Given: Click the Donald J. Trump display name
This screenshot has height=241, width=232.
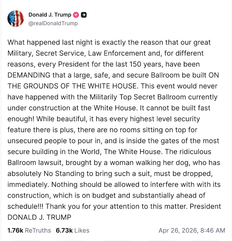Looking at the screenshot, I should pyautogui.click(x=49, y=14).
